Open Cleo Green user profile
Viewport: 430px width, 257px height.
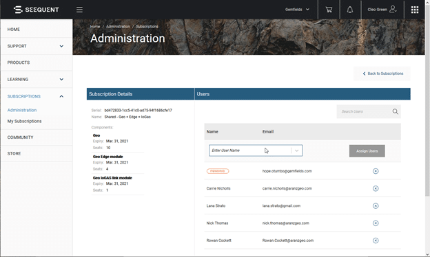point(382,10)
